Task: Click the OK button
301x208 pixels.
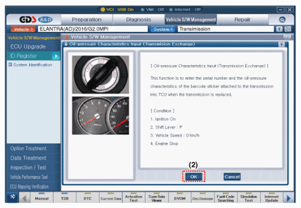Action: pyautogui.click(x=194, y=176)
